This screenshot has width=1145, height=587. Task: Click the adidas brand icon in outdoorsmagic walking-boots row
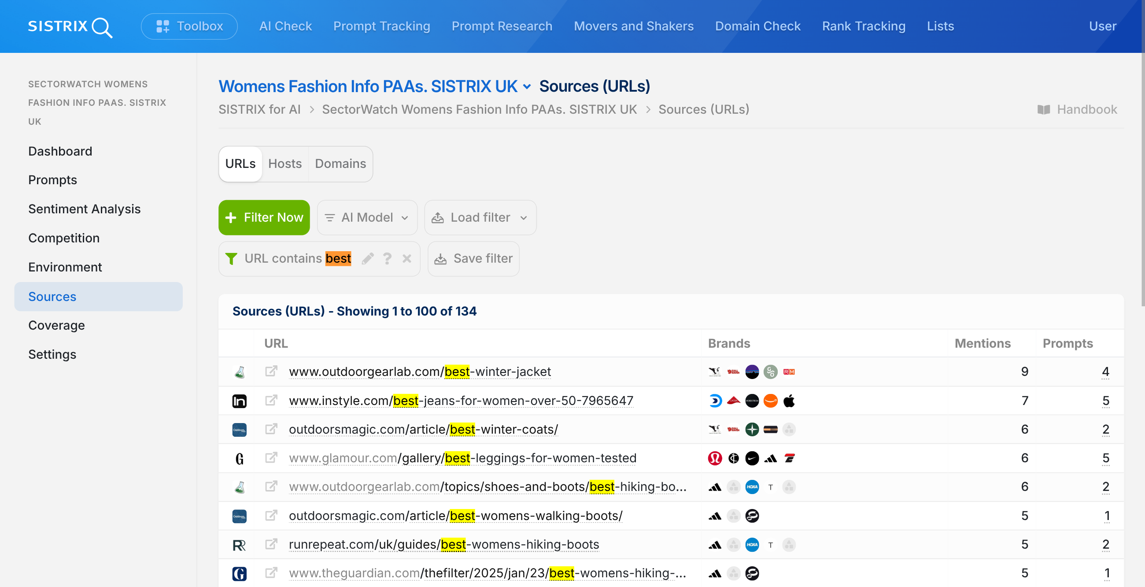click(x=715, y=516)
